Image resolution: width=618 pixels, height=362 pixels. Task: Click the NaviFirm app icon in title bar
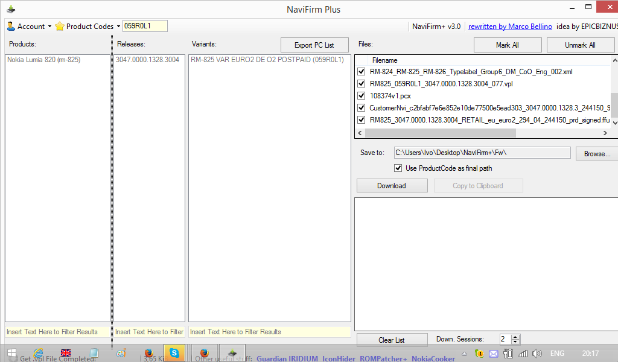11,9
